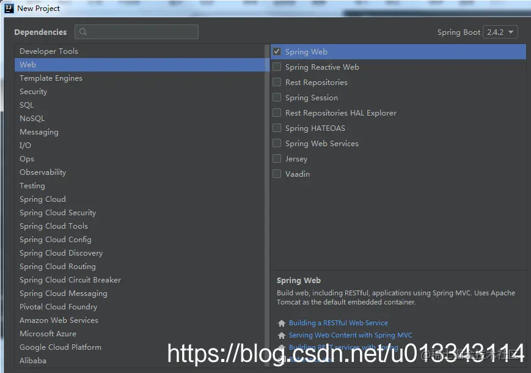531x373 pixels.
Task: Select the I/O category
Action: [x=140, y=146]
